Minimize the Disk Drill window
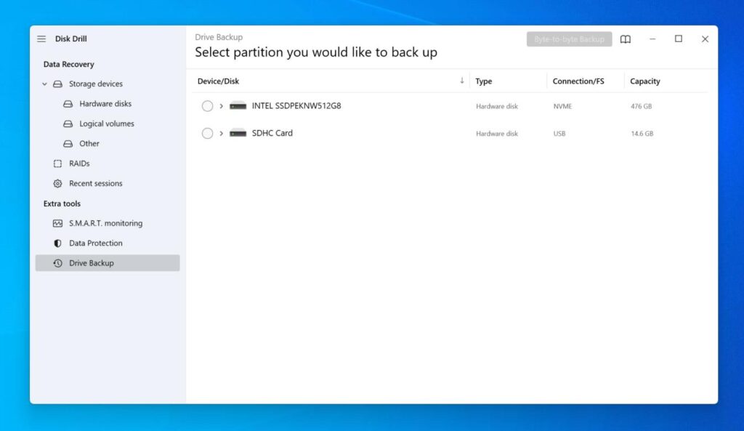This screenshot has height=431, width=744. coord(652,39)
